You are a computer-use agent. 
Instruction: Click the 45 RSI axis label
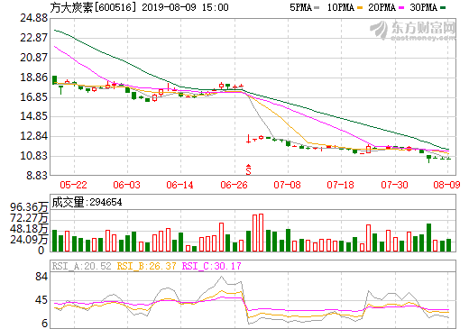click(x=41, y=300)
